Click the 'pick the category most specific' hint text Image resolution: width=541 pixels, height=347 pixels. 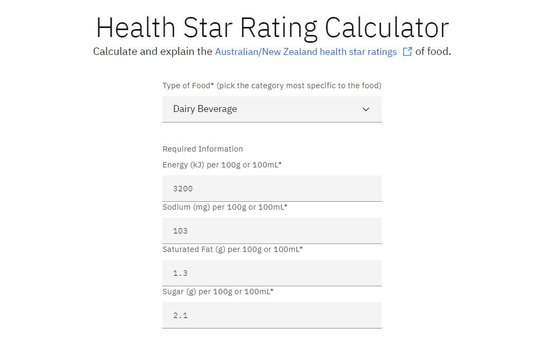[299, 86]
